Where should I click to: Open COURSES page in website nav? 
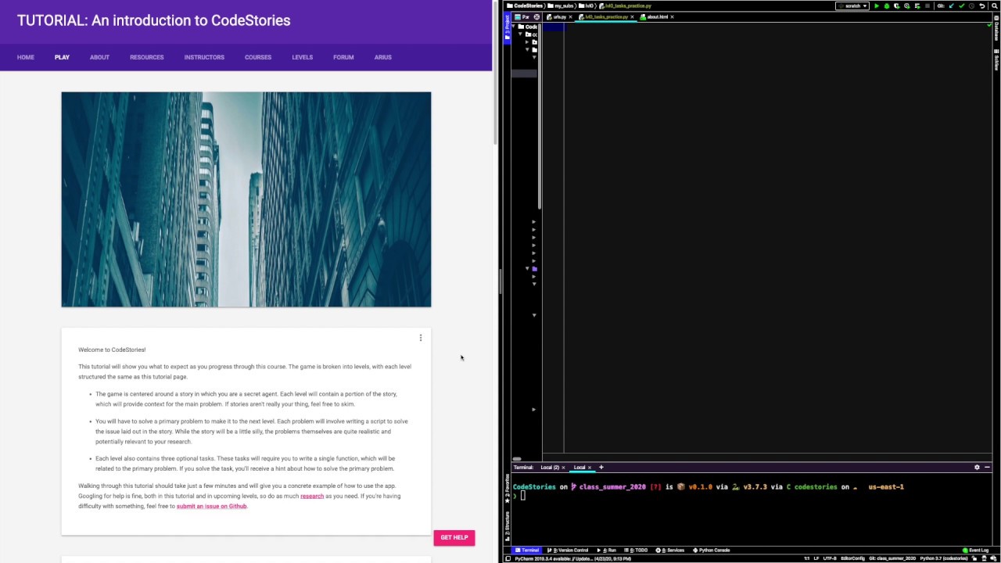click(x=258, y=57)
